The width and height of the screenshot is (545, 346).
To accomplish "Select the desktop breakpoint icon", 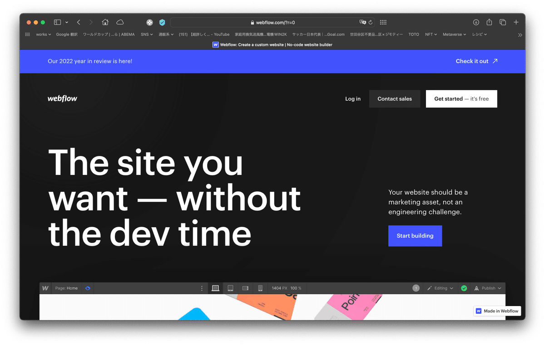I will tap(215, 288).
